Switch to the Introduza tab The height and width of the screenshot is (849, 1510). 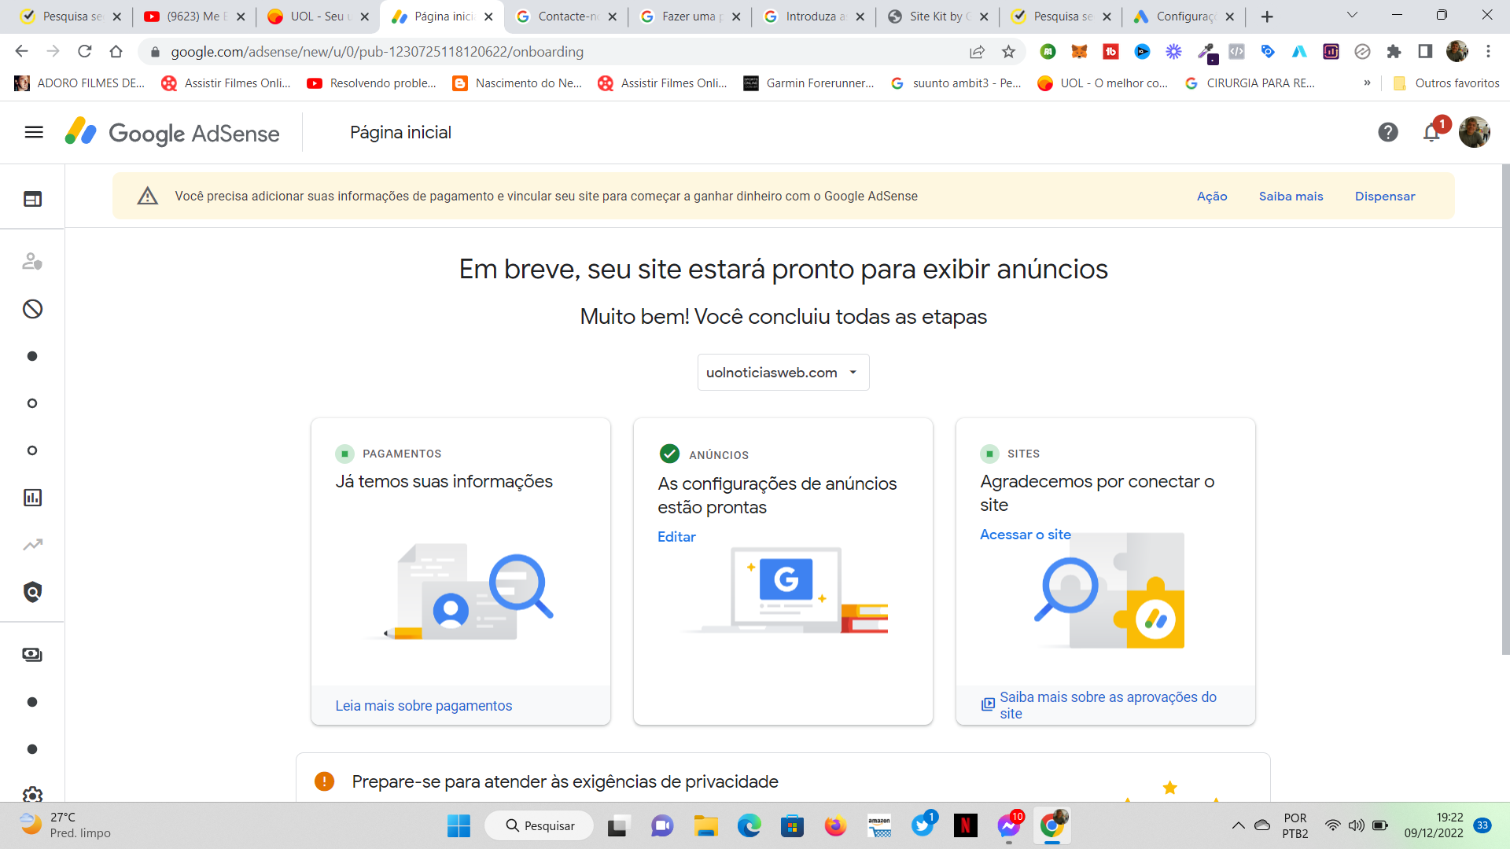coord(814,17)
